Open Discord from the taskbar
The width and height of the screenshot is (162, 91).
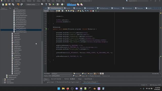tap(76, 88)
